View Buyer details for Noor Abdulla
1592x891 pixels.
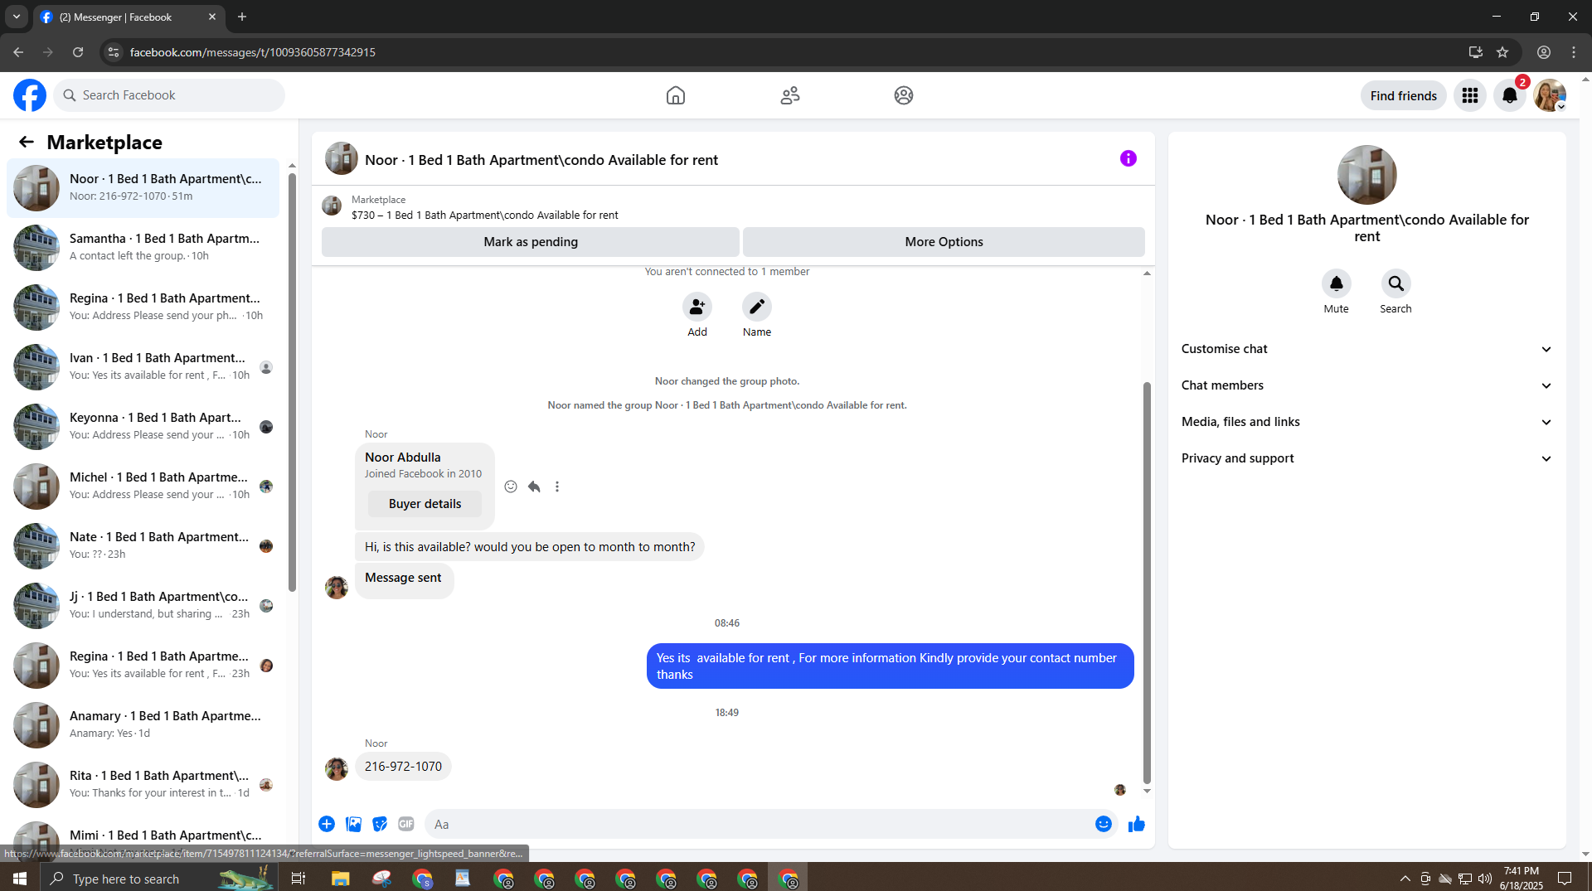425,504
